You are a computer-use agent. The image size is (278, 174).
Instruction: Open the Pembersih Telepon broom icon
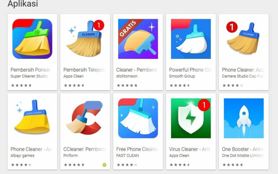85,39
